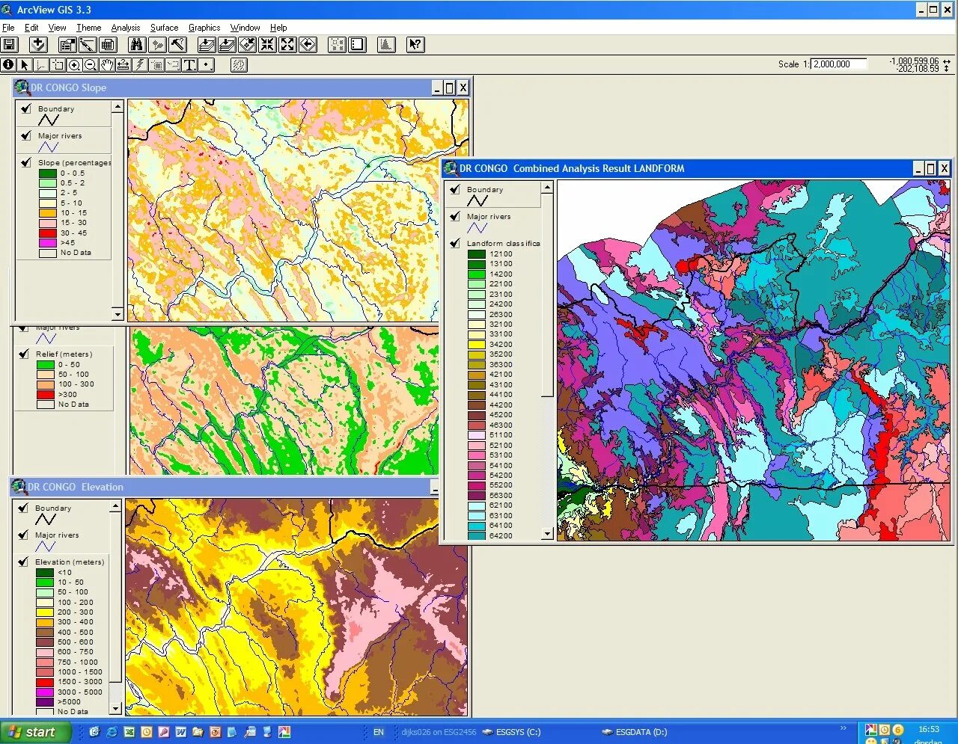Click the Open Theme Table icon
This screenshot has height=744, width=958.
click(108, 45)
